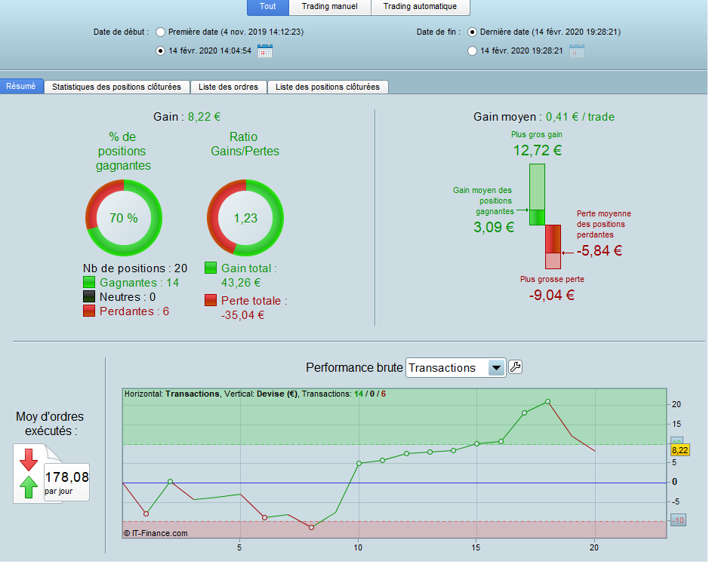Click the peak data point on performance chart
709x564 pixels.
click(547, 401)
